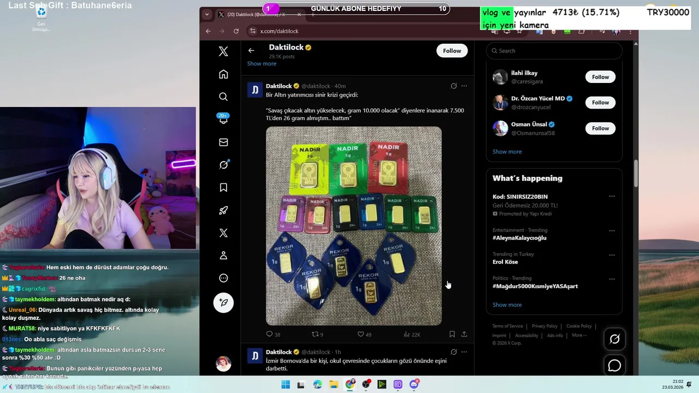Like the gold investor post
The image size is (699, 393).
364,334
